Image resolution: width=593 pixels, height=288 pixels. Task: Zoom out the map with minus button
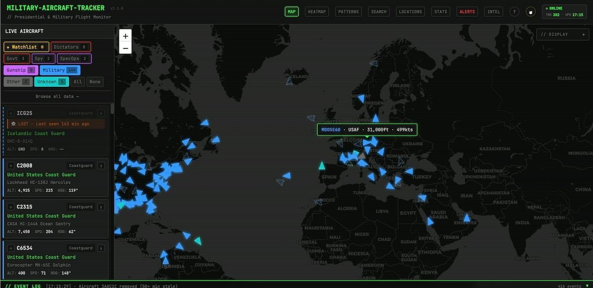point(126,48)
